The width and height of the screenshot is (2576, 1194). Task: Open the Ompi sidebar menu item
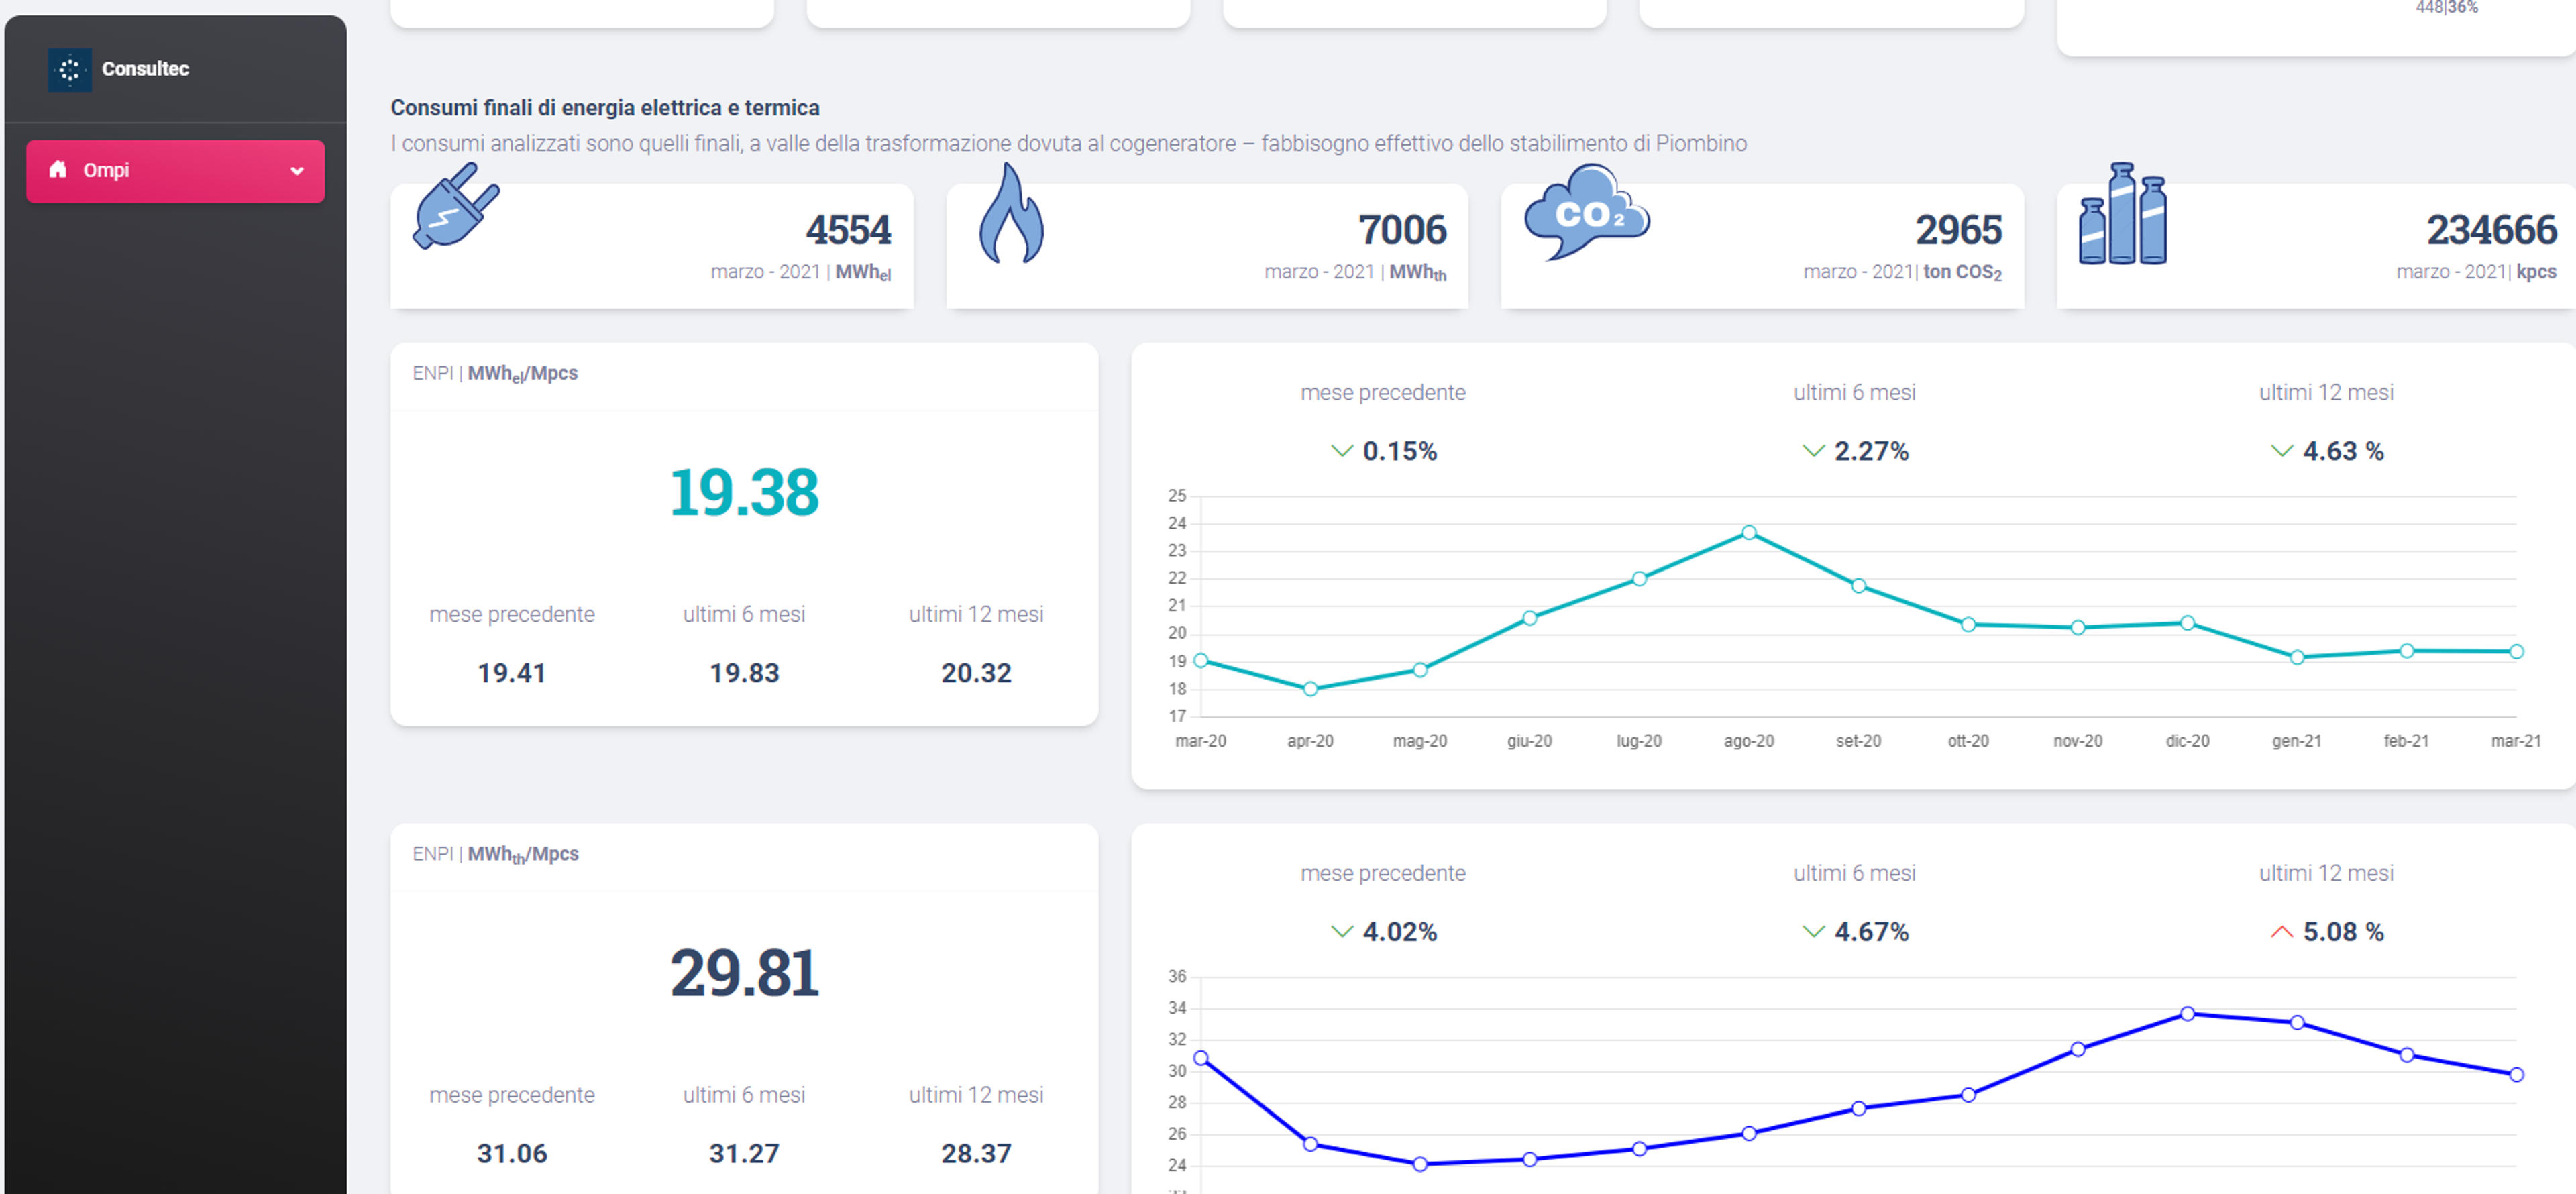click(175, 171)
